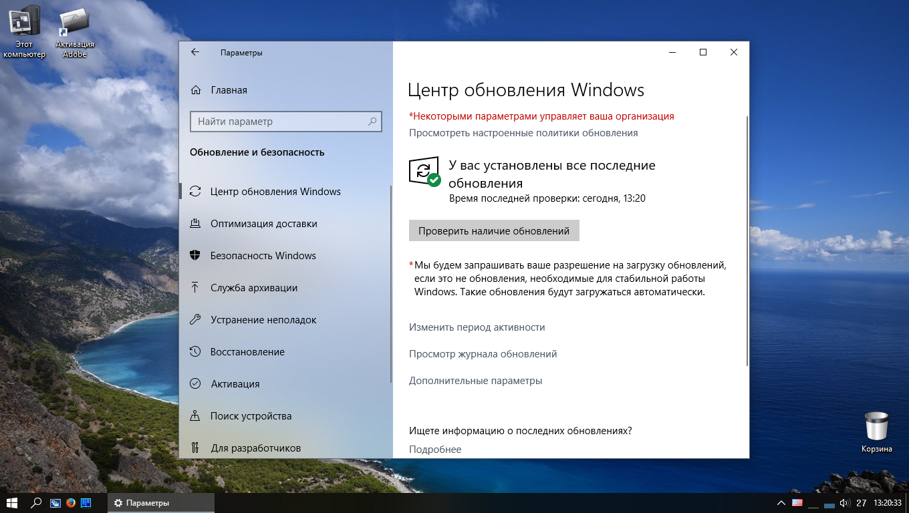Go back using the arrow in Параметры
Viewport: 909px width, 513px height.
[195, 52]
